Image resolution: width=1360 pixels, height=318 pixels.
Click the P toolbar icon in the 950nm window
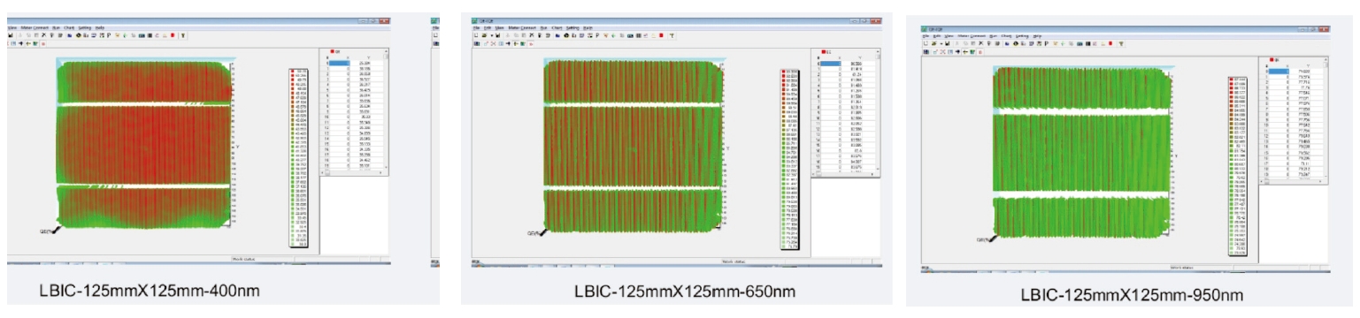coord(1047,43)
